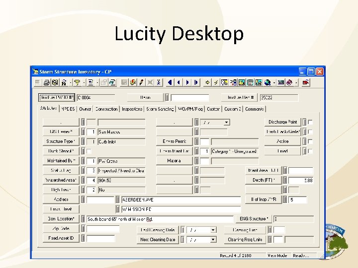
Task: Select the Comments tab
Action: tap(255, 109)
